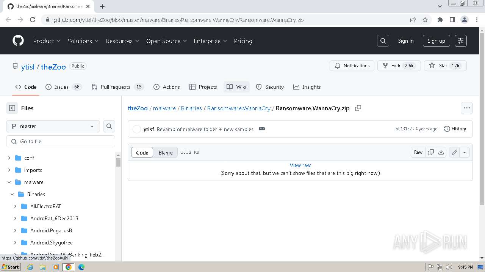
Task: Open Chrome extensions puzzle icon
Action: [440, 20]
